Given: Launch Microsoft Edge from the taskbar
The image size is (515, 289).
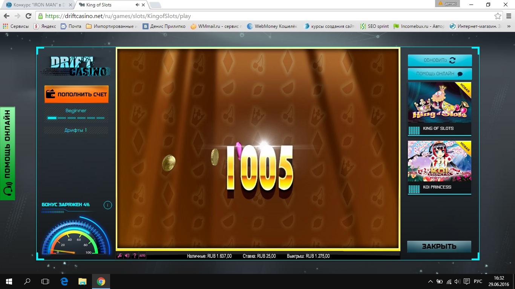Looking at the screenshot, I should 64,281.
